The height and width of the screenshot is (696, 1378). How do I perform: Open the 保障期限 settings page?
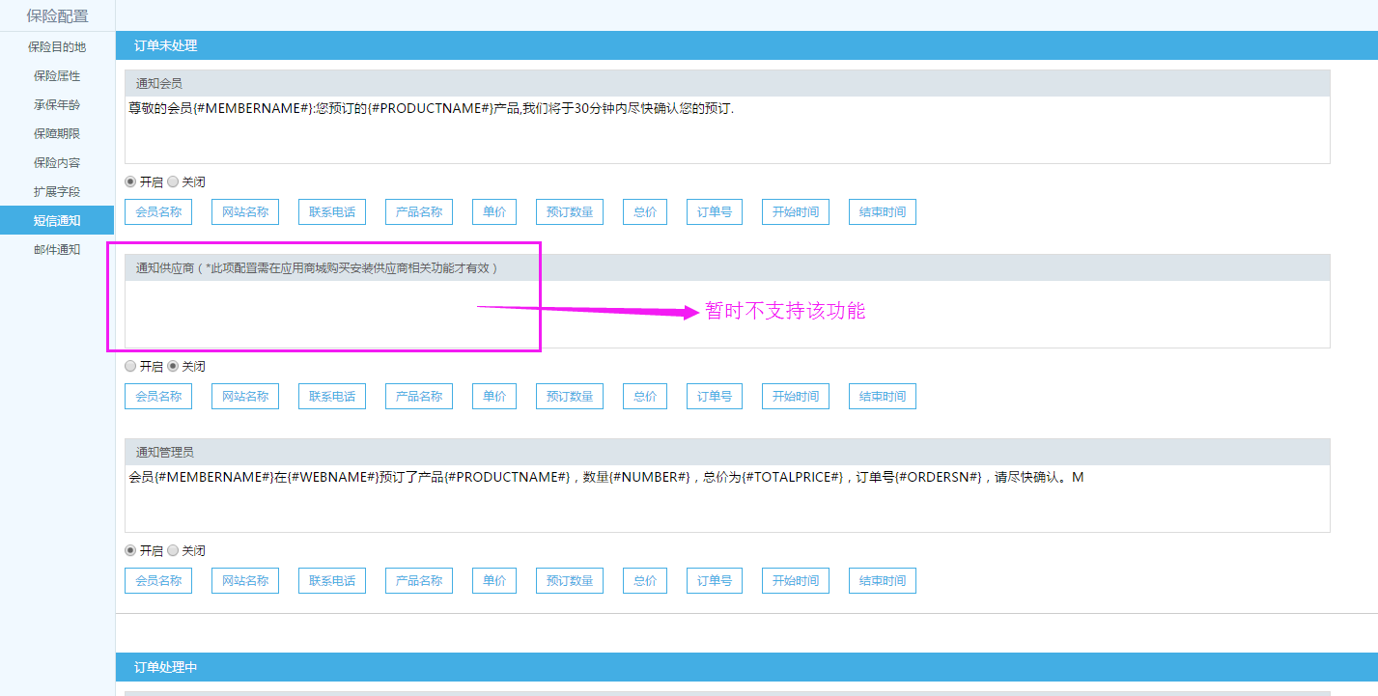(57, 133)
